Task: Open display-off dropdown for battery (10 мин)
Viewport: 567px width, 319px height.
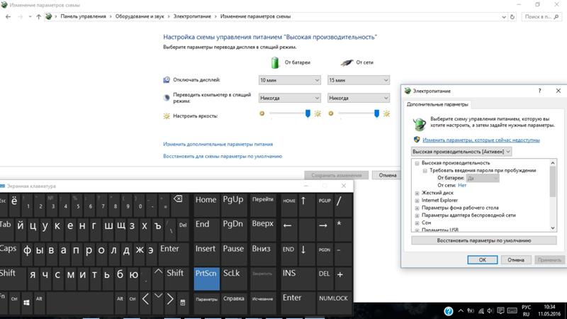Action: 290,80
